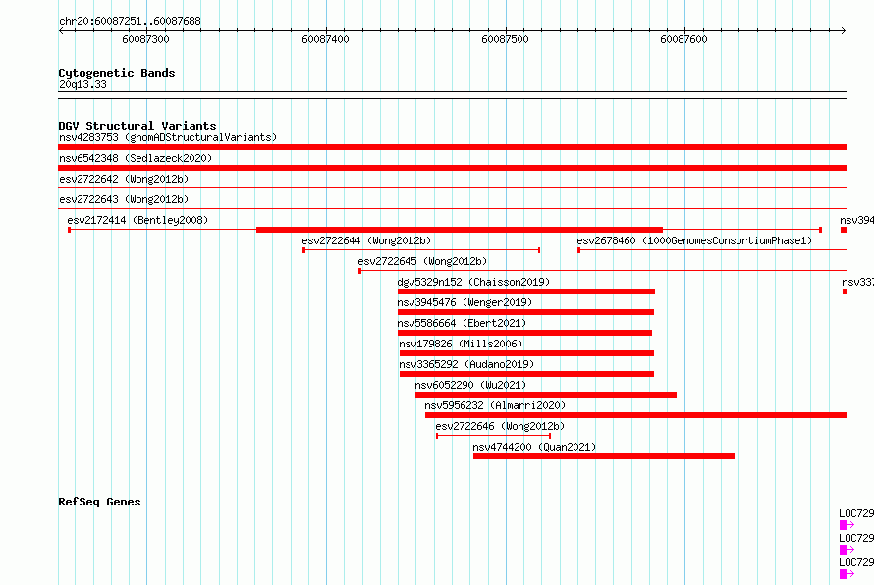Image resolution: width=874 pixels, height=585 pixels.
Task: Open the nsv179826 (Mills2006) label
Action: point(461,344)
